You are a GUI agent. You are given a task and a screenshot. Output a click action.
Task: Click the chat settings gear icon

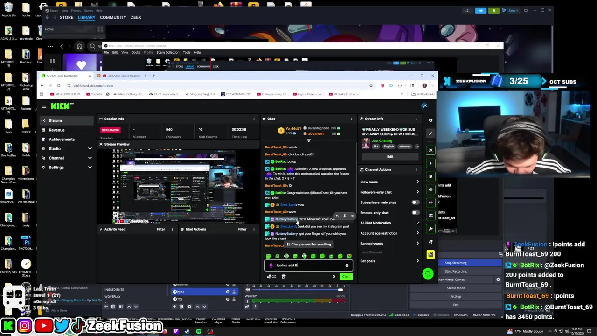click(333, 276)
